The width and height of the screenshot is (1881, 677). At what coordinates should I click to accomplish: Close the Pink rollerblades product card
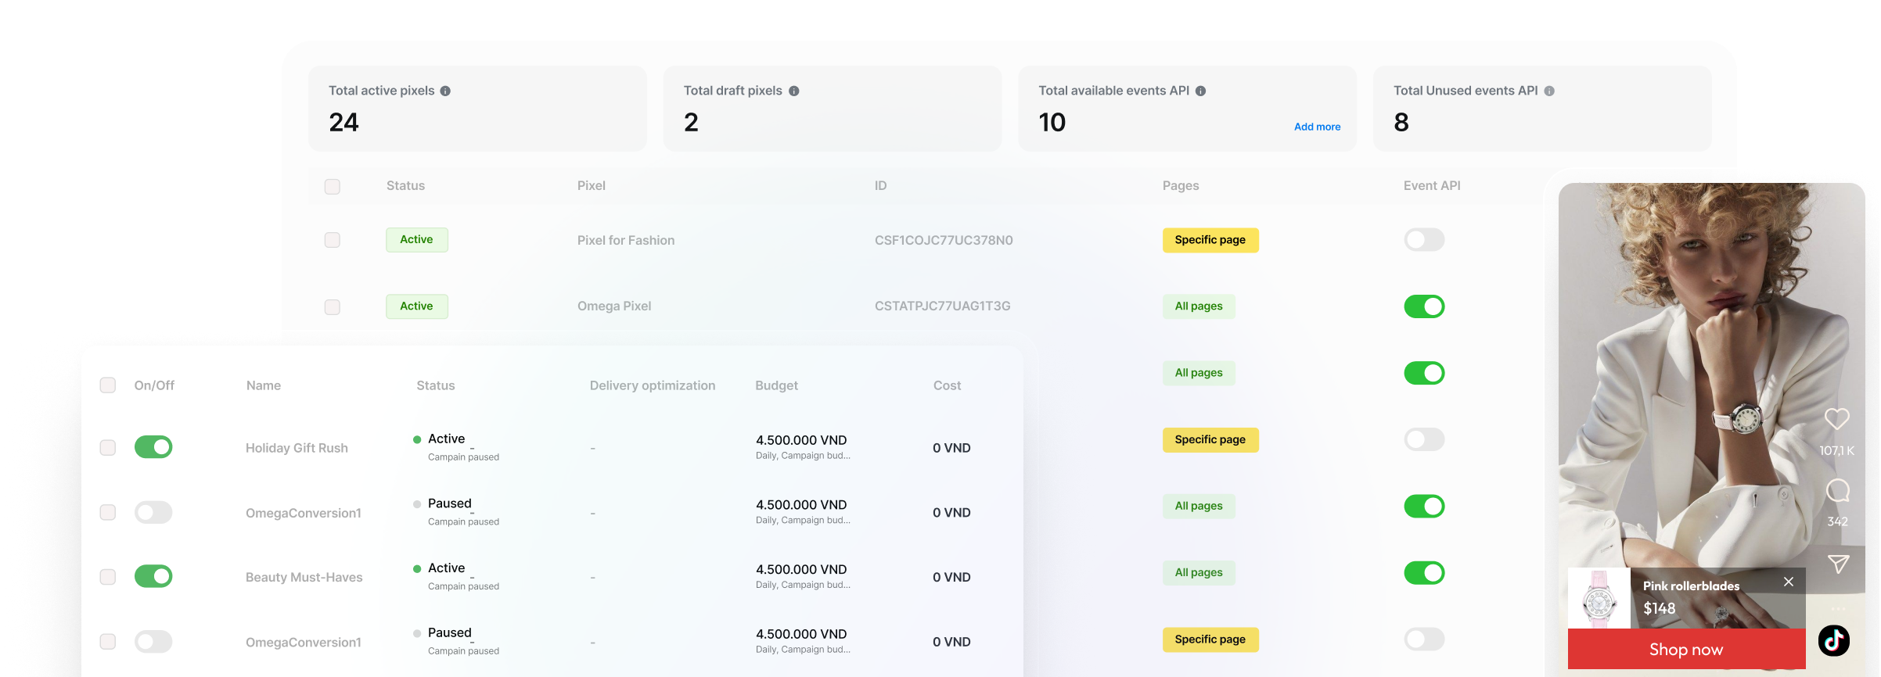[x=1789, y=582]
